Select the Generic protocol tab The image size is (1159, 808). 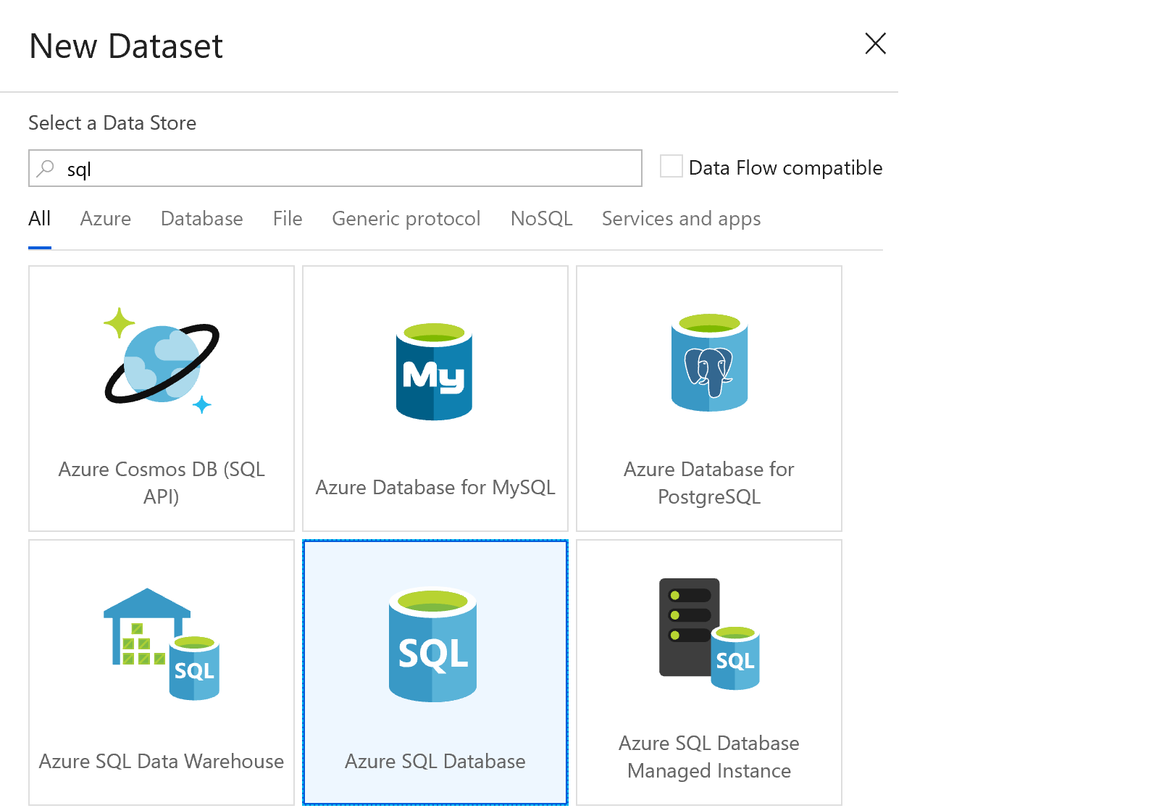coord(406,219)
